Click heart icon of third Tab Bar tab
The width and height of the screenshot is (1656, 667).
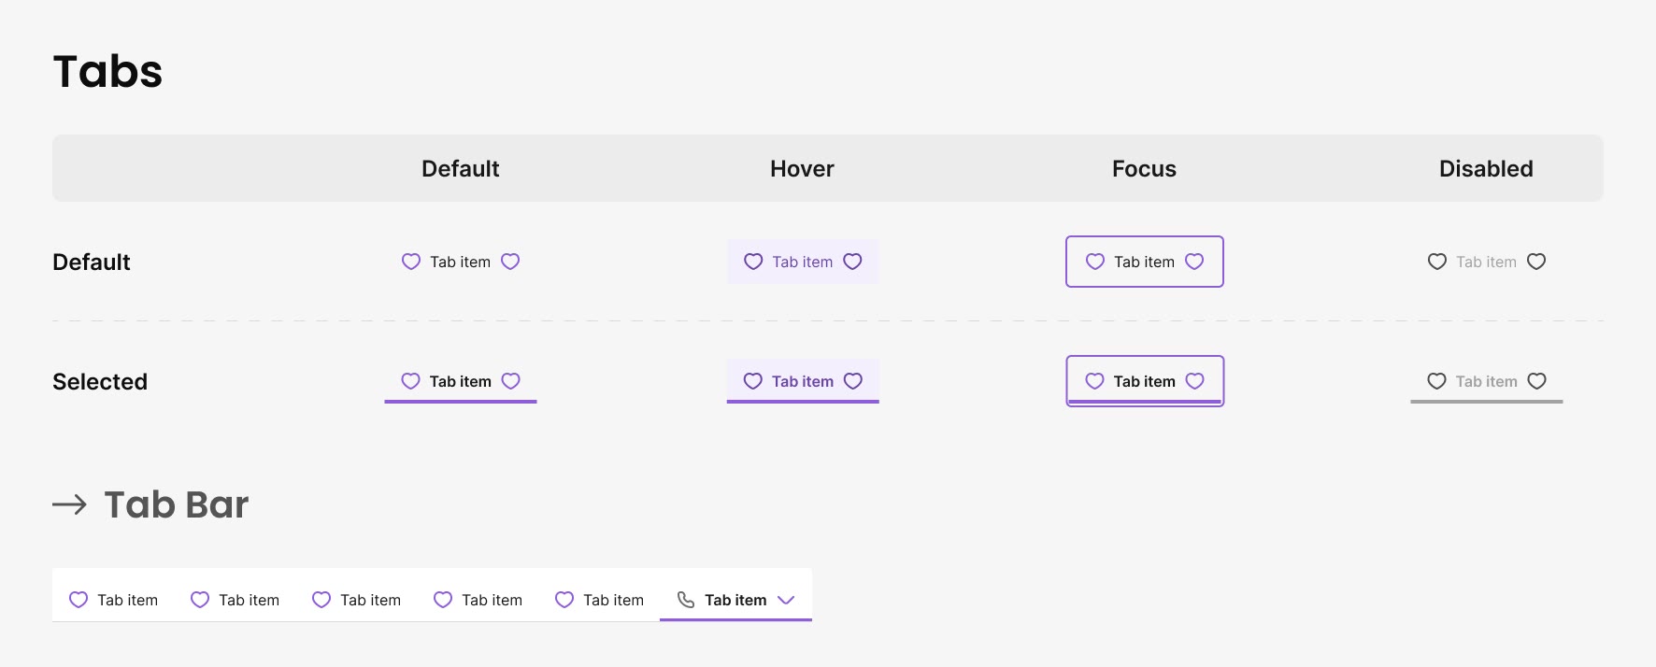[x=321, y=600]
